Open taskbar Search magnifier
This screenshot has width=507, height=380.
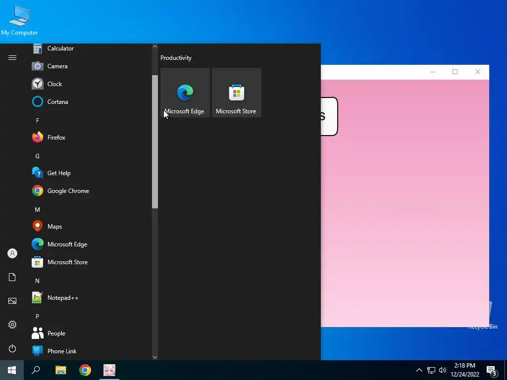click(36, 370)
